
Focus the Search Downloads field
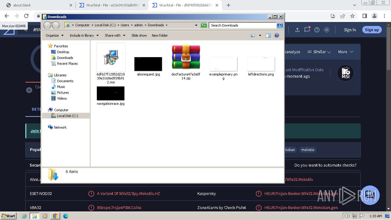coord(243,25)
